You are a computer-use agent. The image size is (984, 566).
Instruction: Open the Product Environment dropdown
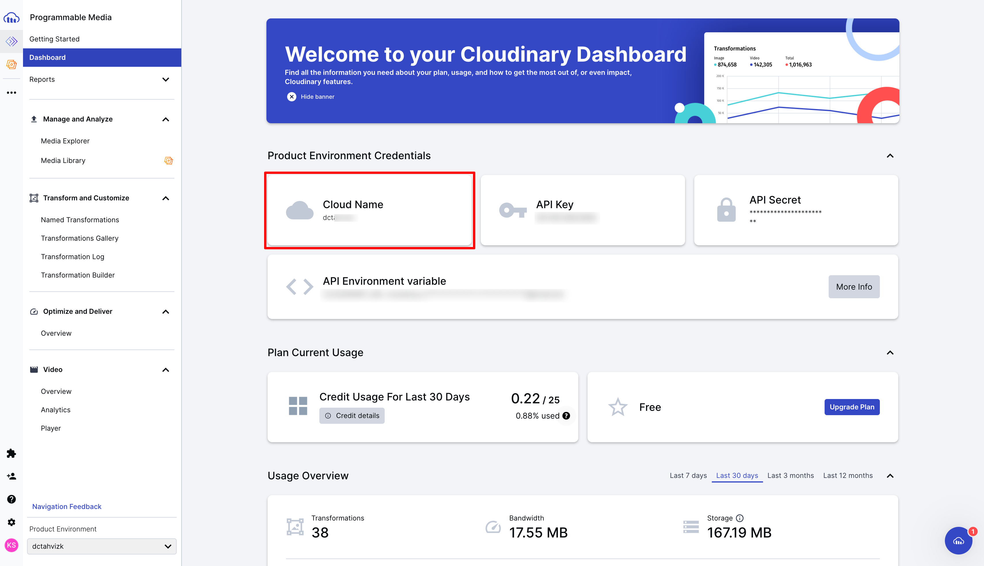pos(101,546)
